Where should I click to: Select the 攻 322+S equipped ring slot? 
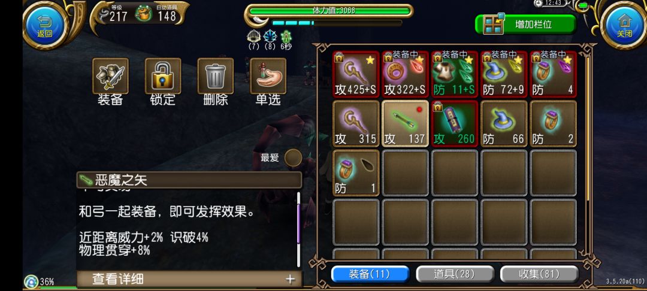coord(405,74)
